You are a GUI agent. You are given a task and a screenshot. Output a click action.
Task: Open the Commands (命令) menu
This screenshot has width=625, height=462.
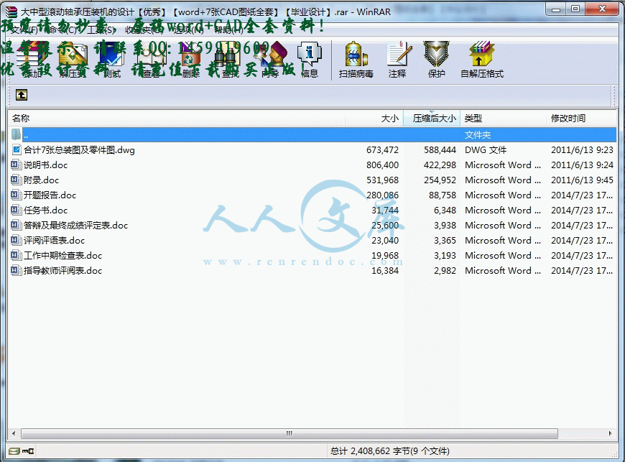click(62, 30)
